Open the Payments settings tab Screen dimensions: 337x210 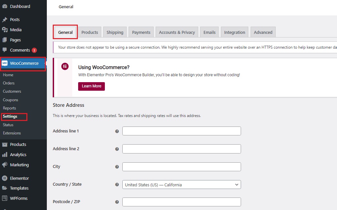click(x=141, y=32)
